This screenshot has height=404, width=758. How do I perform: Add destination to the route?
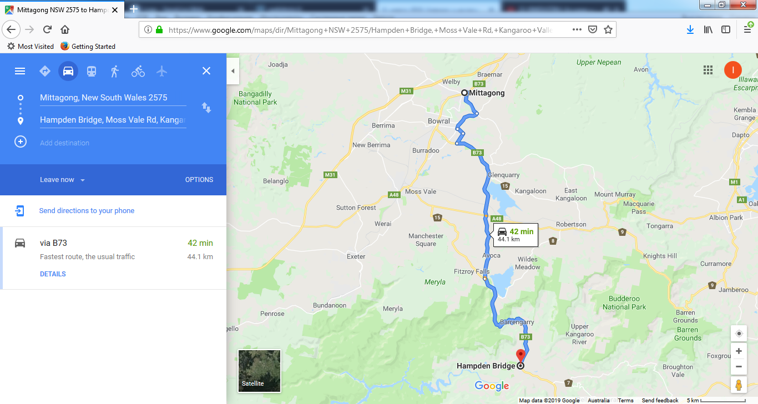(x=64, y=143)
